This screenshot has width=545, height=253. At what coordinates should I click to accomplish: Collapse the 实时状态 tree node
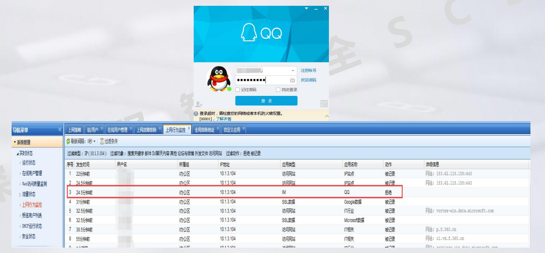click(17, 153)
